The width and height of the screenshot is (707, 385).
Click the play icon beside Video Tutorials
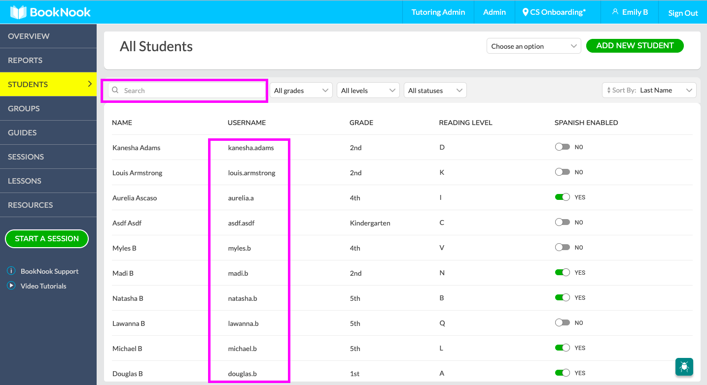pos(11,286)
